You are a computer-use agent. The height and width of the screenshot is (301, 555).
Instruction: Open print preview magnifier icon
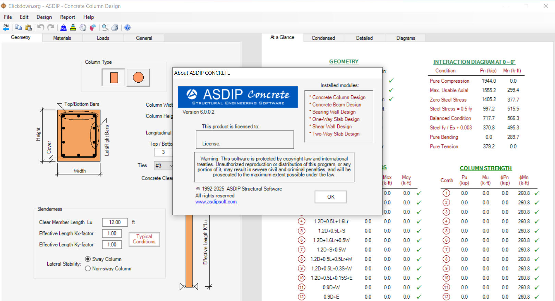click(105, 27)
